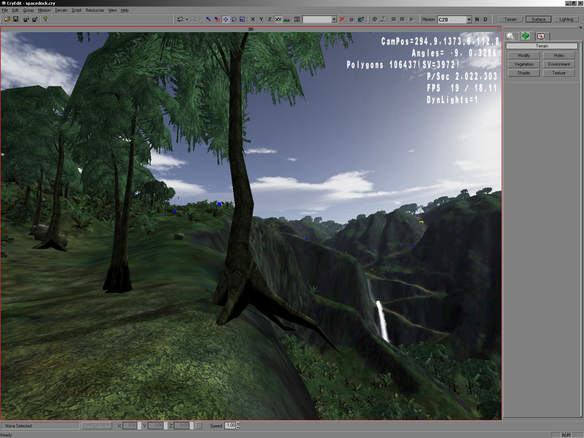This screenshot has width=584, height=438.
Task: Open the Help menu
Action: coord(125,10)
